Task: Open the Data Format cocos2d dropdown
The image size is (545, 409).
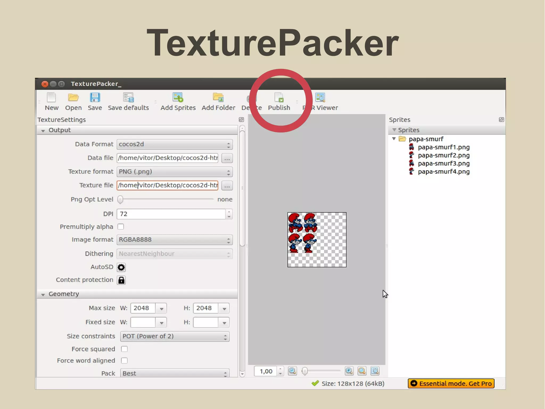Action: [x=175, y=144]
